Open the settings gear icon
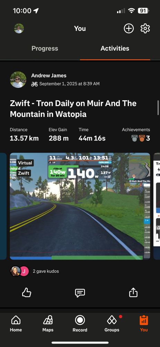 (x=145, y=28)
